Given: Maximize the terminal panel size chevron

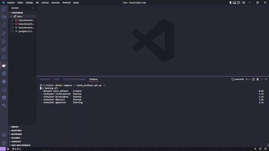Looking at the screenshot, I should pyautogui.click(x=262, y=79).
